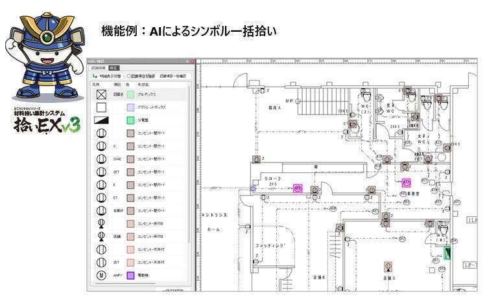Screen dimensions: 485x299
Task: Open the purple 電動機 color swatch
Action: 130,275
